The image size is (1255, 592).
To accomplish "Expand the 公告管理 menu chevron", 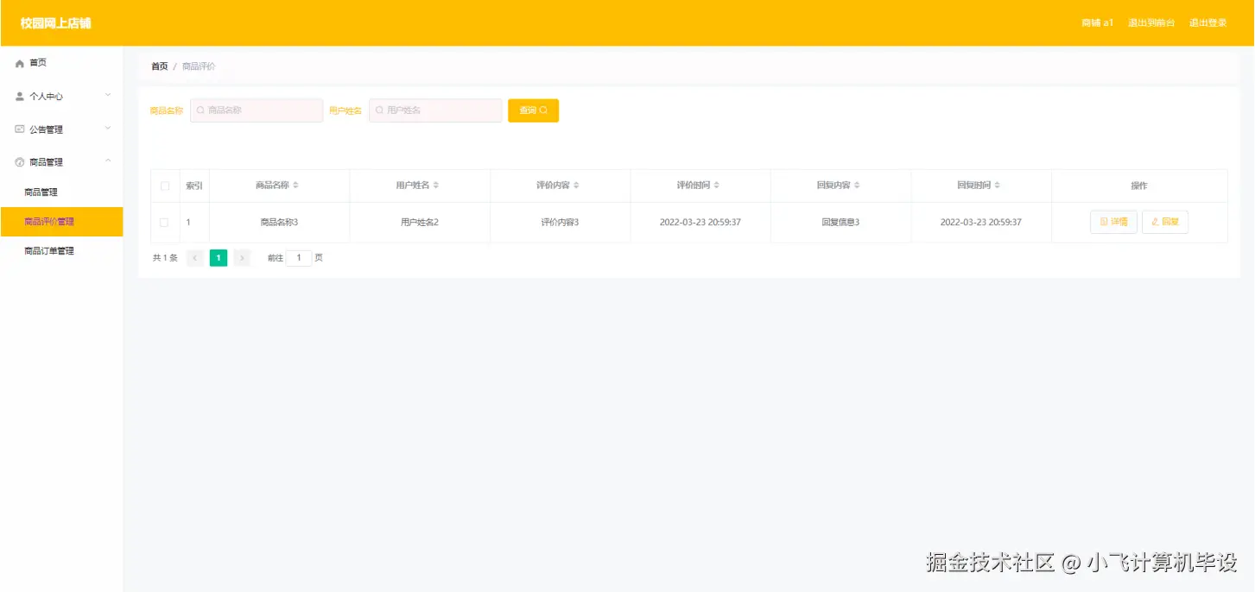I will tap(108, 128).
